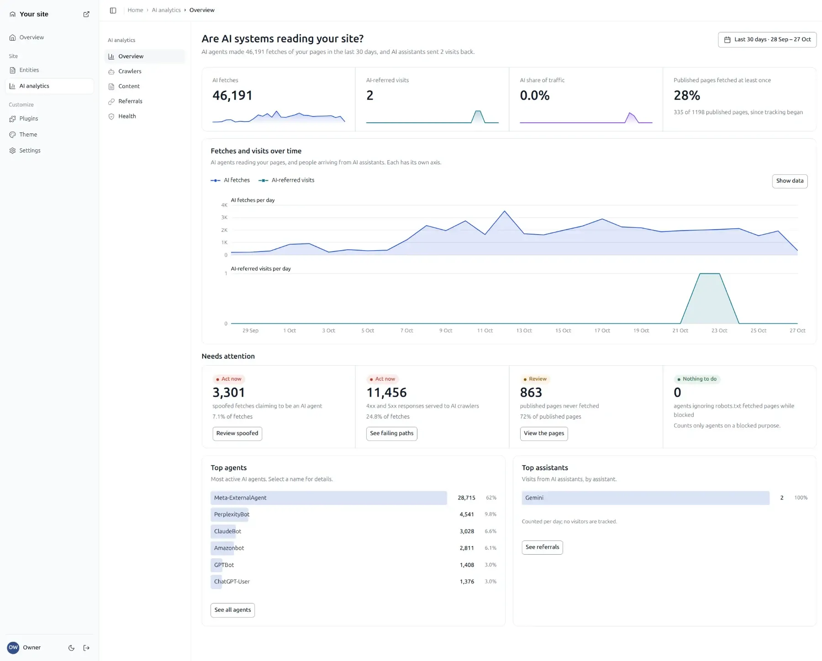Click See all agents button
This screenshot has width=822, height=661.
point(232,610)
